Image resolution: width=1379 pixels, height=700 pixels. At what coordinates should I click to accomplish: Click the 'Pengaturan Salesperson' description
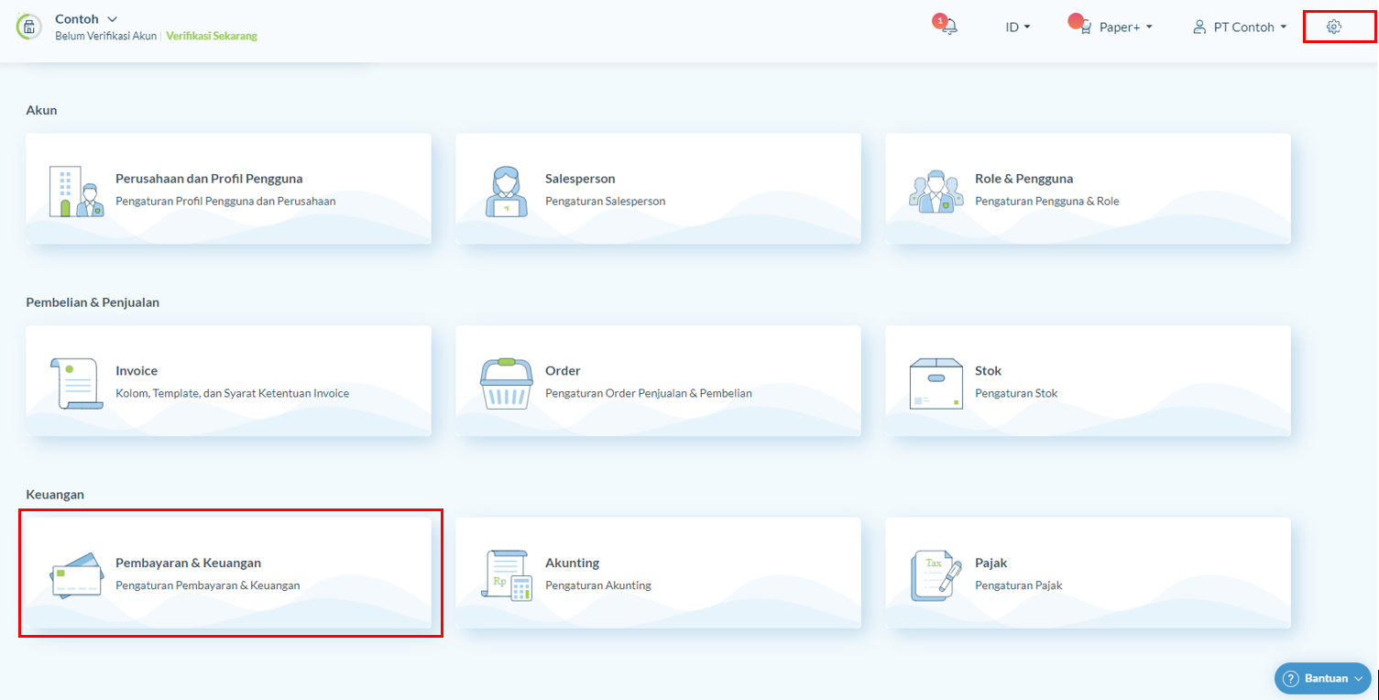pyautogui.click(x=605, y=201)
